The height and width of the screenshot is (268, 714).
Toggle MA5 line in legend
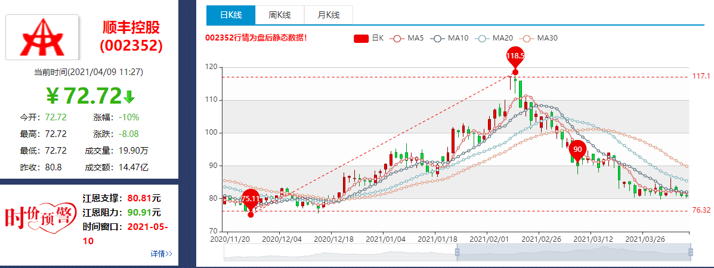[407, 38]
